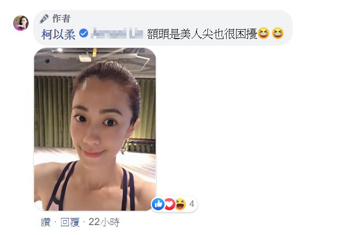Open reactions summary beside the photo
Image resolution: width=340 pixels, height=235 pixels.
click(174, 204)
